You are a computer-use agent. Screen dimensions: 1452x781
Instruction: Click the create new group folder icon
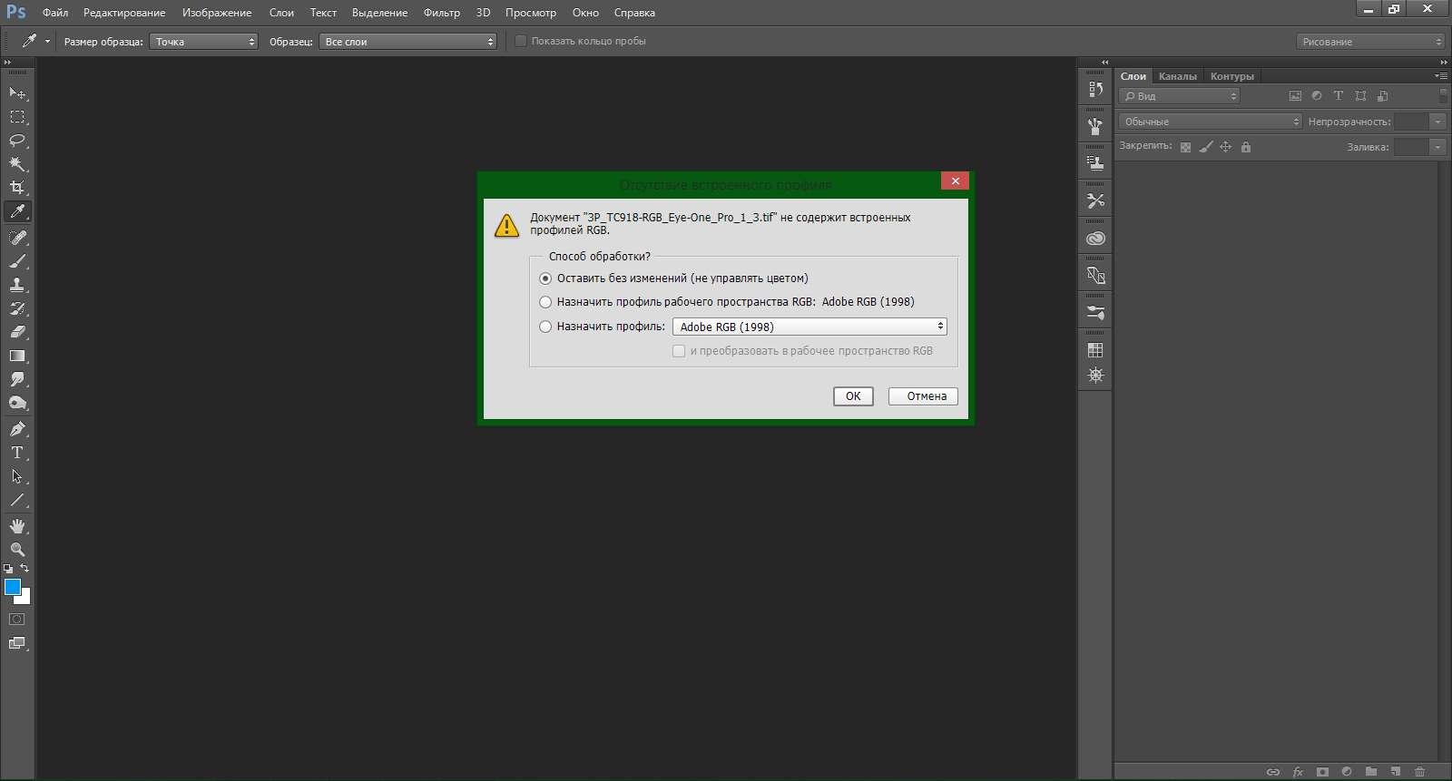1371,772
